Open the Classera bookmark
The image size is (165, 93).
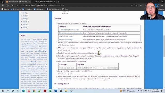tap(5, 9)
